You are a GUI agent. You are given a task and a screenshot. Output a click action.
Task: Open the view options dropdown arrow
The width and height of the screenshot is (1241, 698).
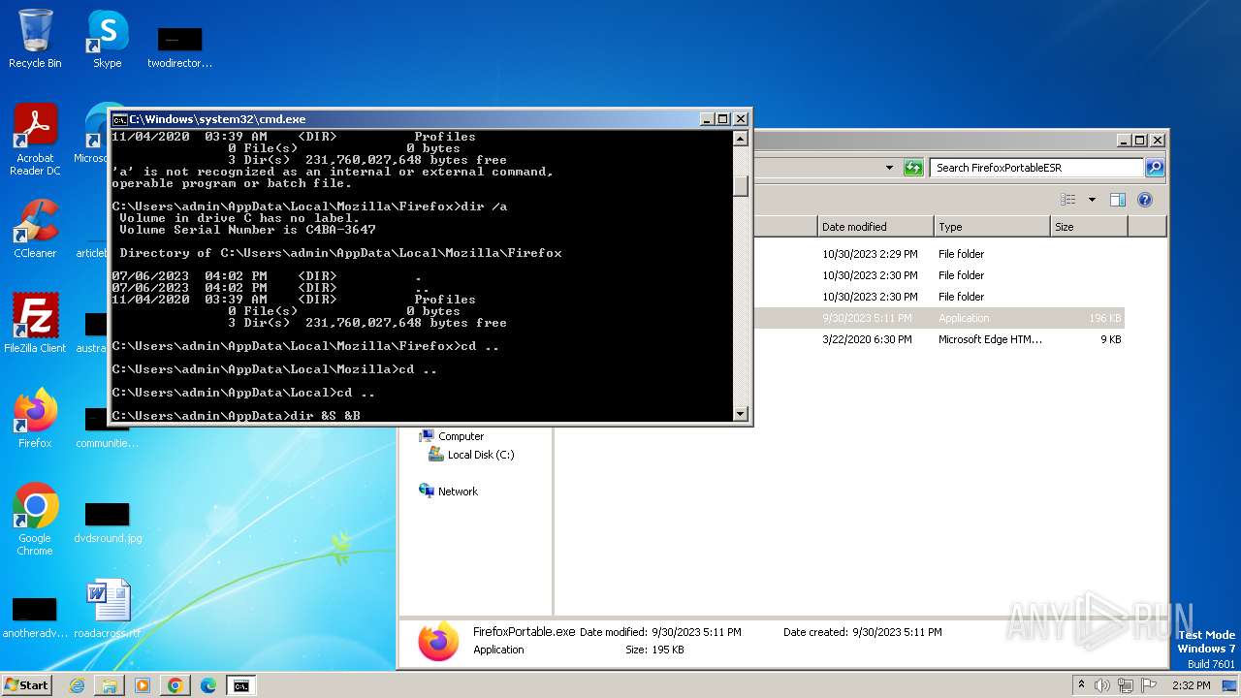pyautogui.click(x=1092, y=200)
